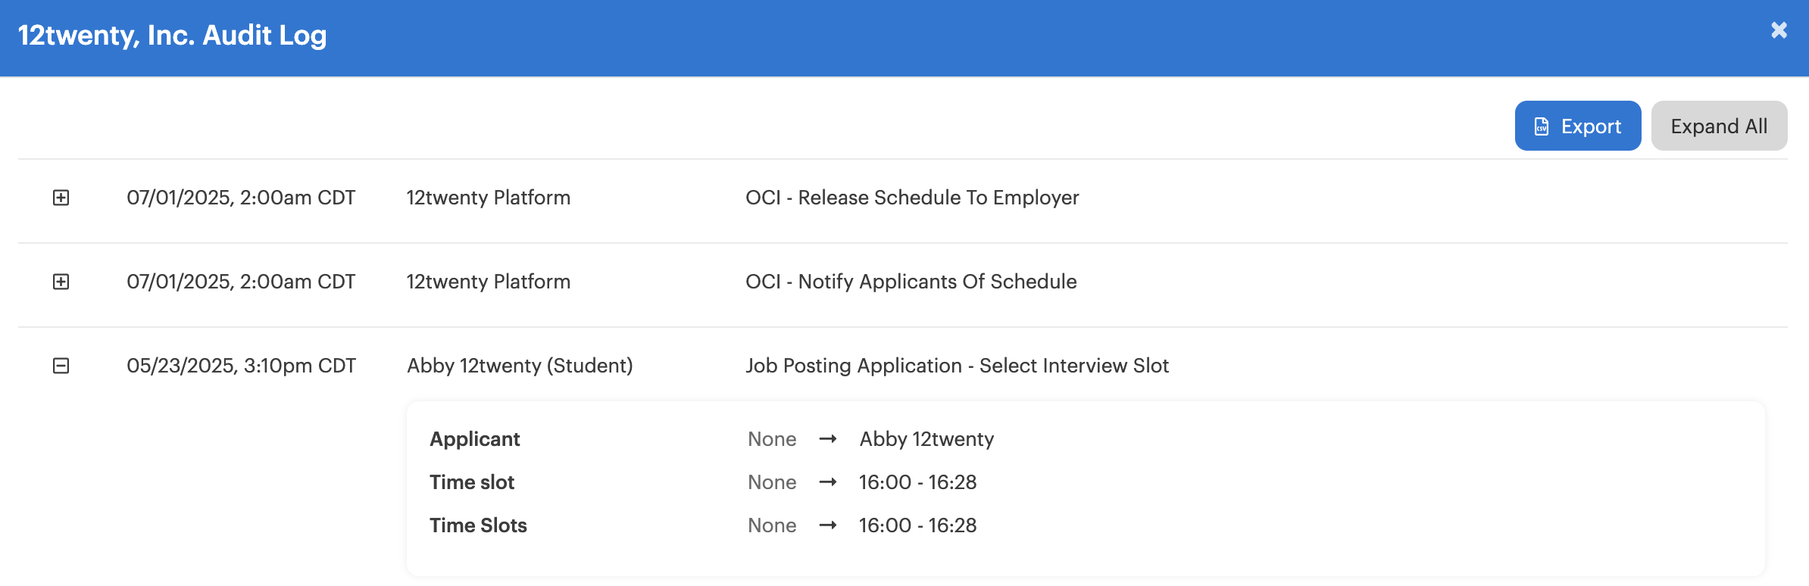Select the 05/23/2025, 3:10pm CDT timestamp
The width and height of the screenshot is (1809, 586).
tap(241, 366)
